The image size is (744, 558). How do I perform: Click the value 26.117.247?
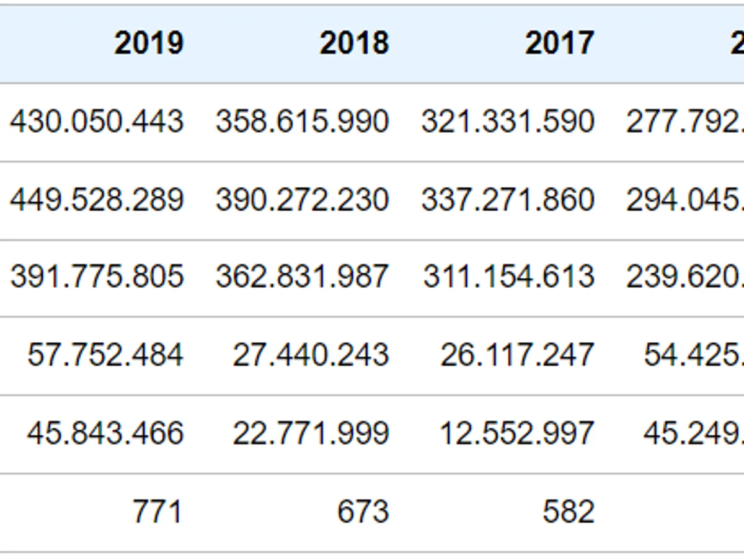point(517,355)
